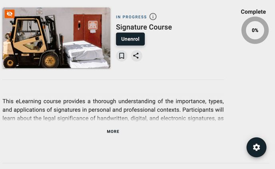Click the Home Hardware logo on door
Viewport: 275px width, 169px height.
tap(93, 25)
